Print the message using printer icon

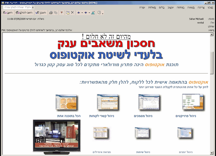(51, 13)
